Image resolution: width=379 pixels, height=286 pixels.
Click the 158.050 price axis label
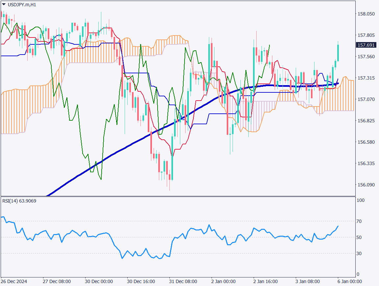tap(366, 14)
